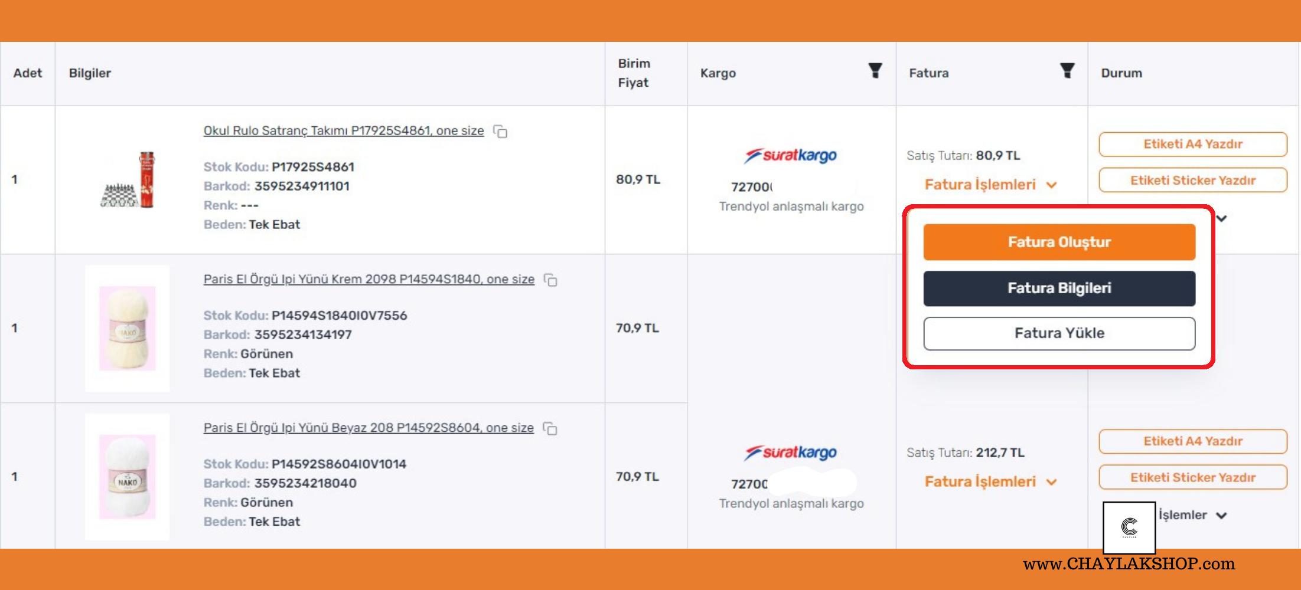Click the Birim Fiyat column header
The width and height of the screenshot is (1301, 590).
634,73
